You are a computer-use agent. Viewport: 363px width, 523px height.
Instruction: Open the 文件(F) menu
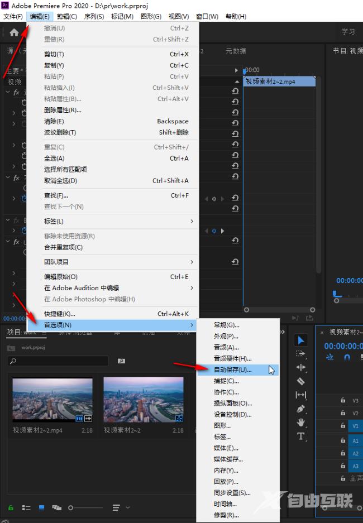coord(13,16)
